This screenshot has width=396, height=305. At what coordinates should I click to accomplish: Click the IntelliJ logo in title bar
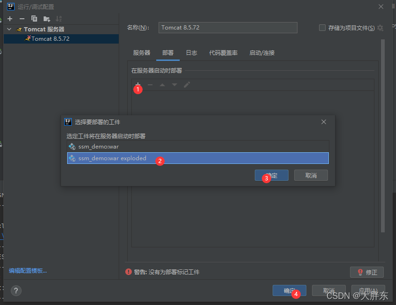coord(11,7)
